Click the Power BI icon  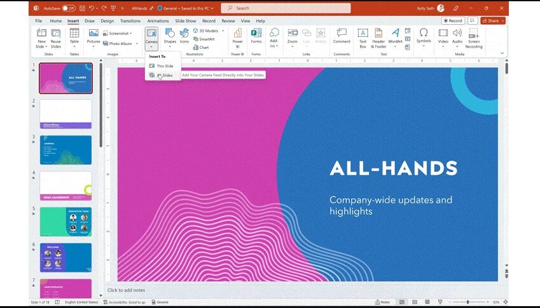(x=238, y=33)
